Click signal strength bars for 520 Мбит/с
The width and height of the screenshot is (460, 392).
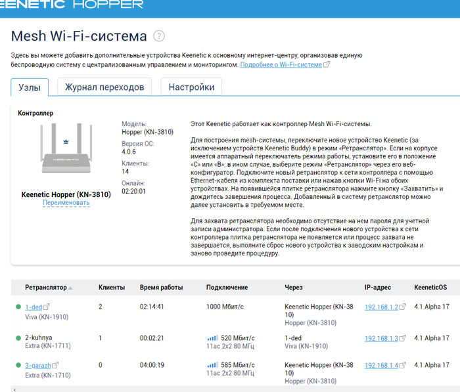(x=212, y=338)
